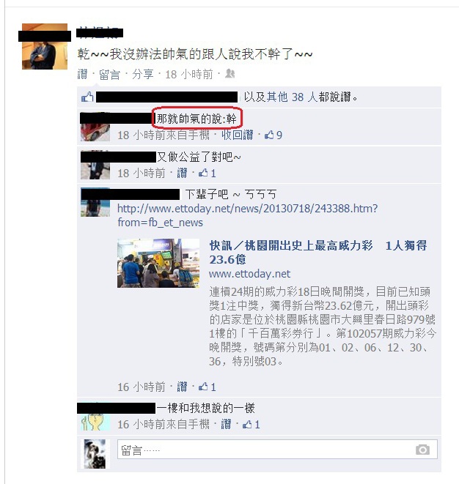Click thumbs-up count under the ettoday link comment
Image resolution: width=459 pixels, height=484 pixels.
click(x=207, y=387)
